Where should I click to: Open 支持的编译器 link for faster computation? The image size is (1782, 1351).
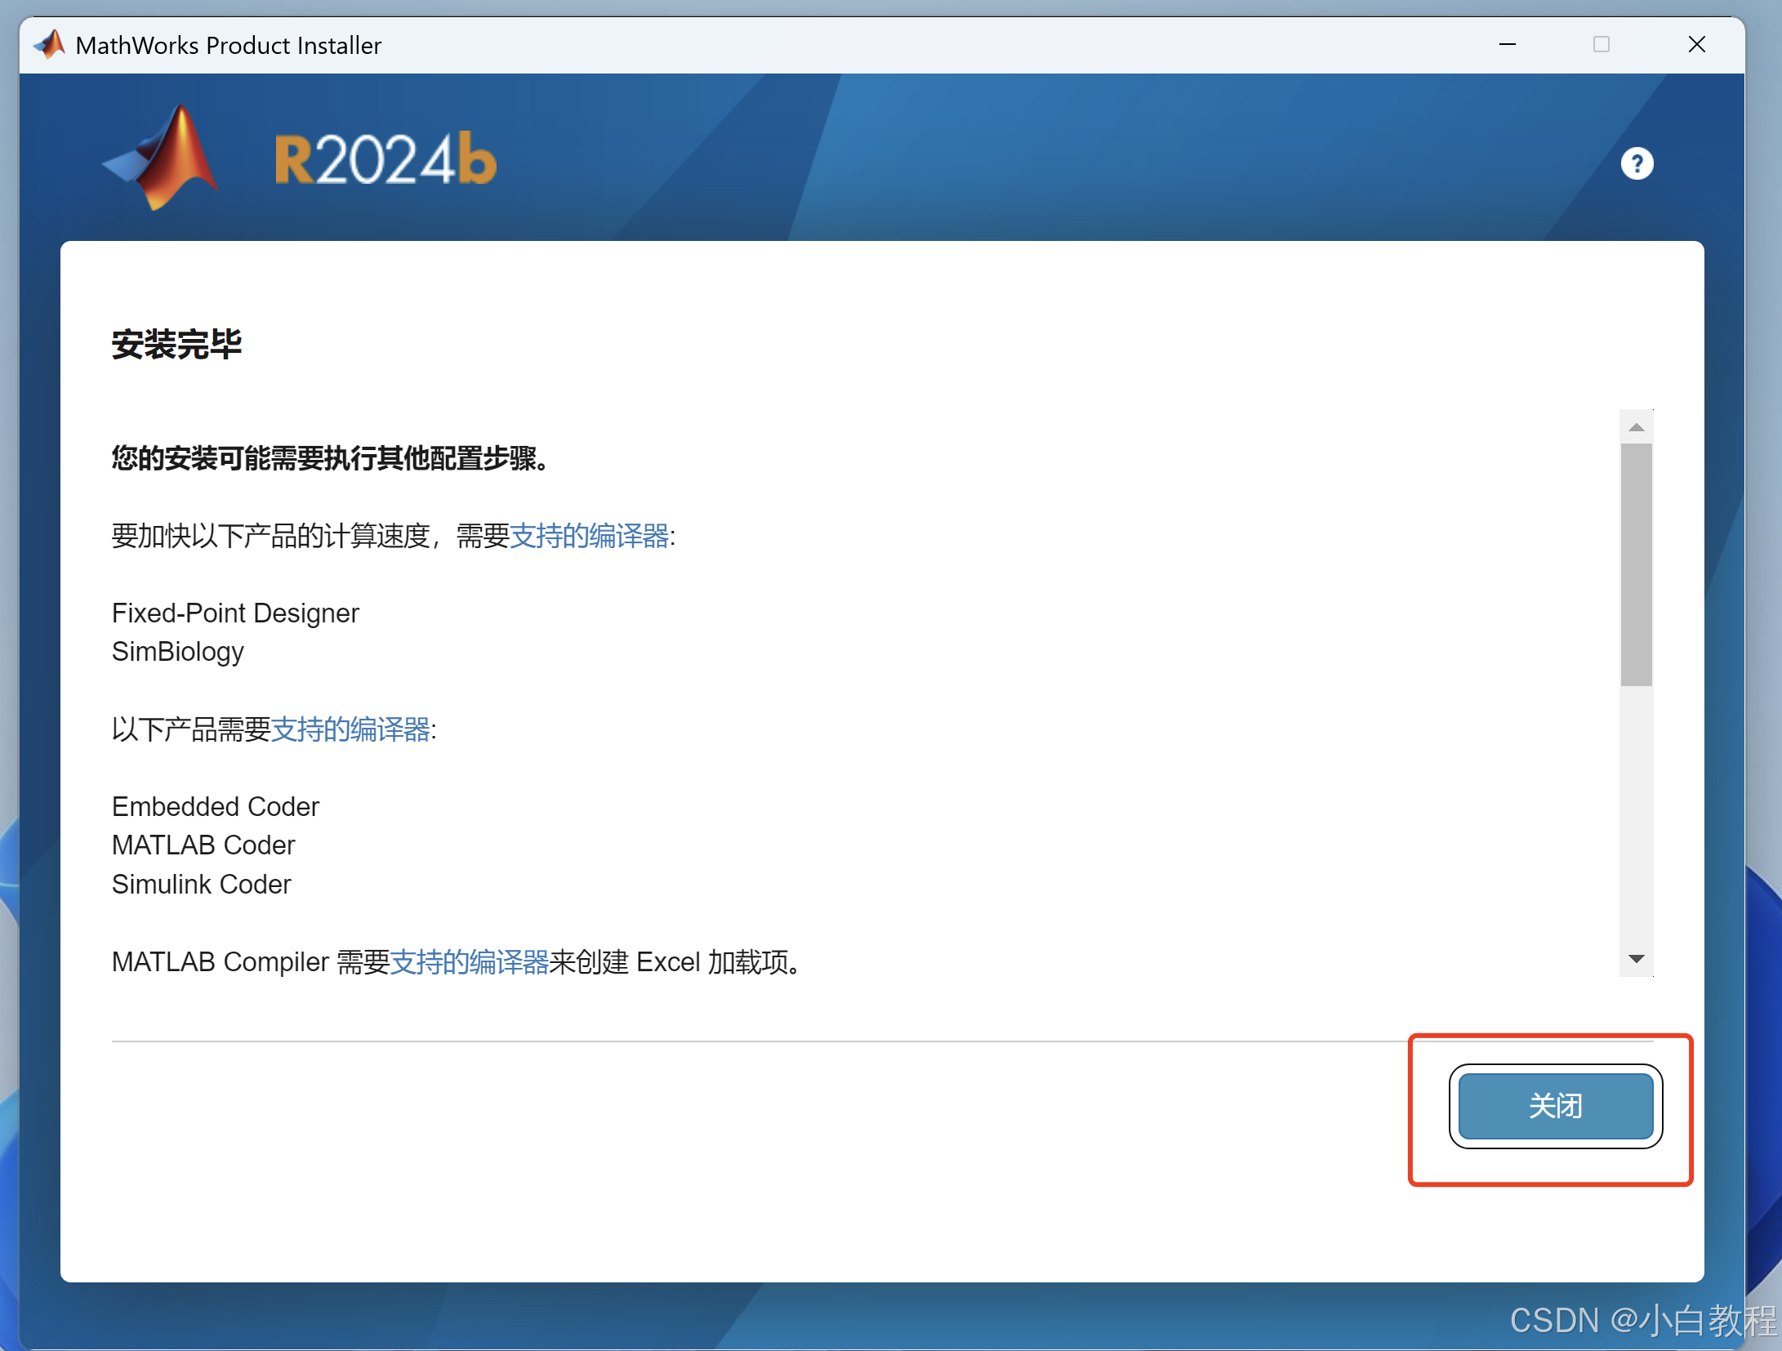pos(589,537)
